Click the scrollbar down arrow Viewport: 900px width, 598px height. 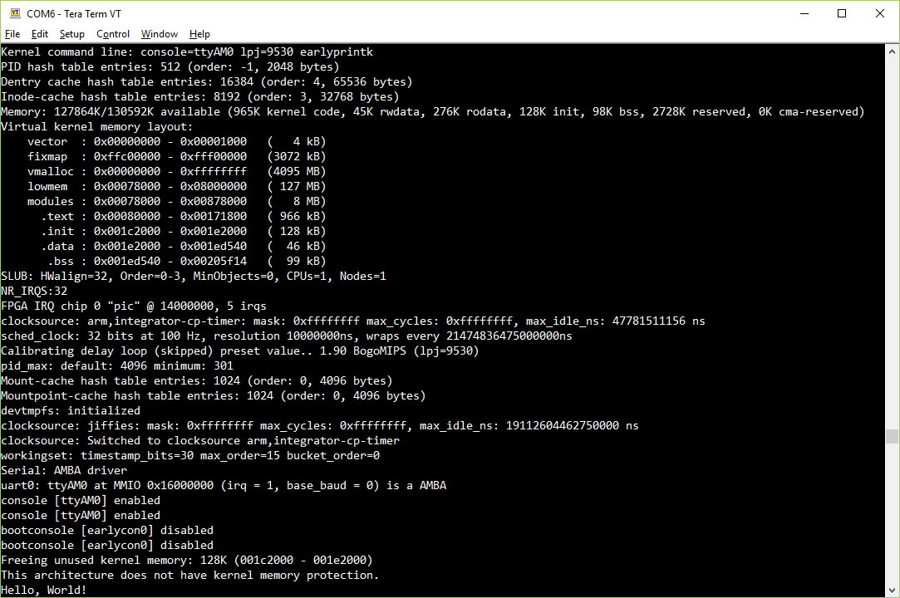[892, 588]
